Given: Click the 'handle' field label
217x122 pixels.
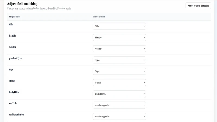Looking at the screenshot, I should (x=12, y=36).
